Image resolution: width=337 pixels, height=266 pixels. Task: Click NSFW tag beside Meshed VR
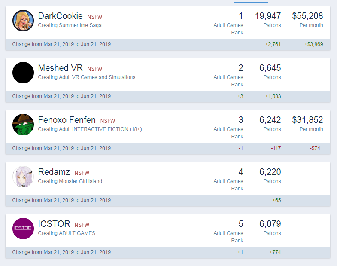95,69
